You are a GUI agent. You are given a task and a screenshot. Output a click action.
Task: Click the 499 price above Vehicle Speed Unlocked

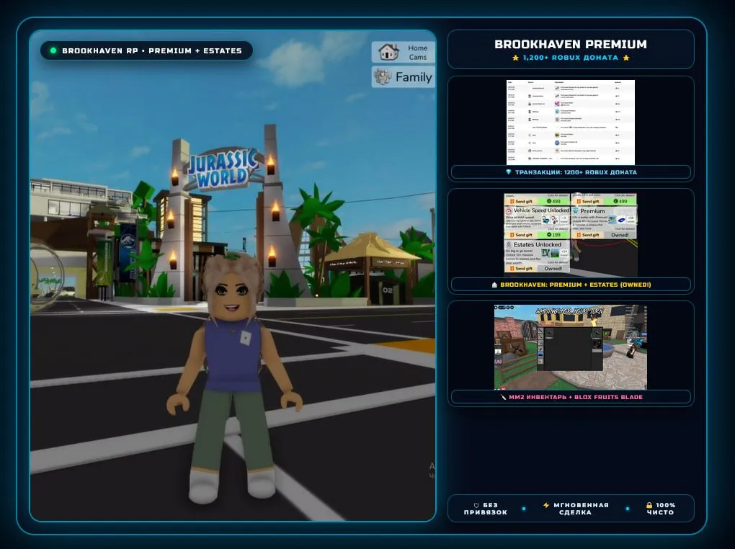coord(553,201)
